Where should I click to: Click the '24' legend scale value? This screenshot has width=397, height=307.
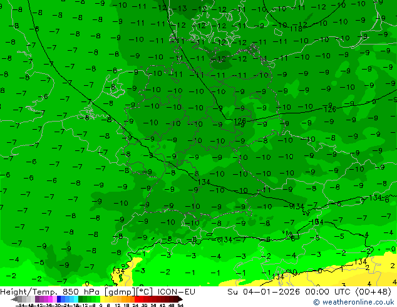[135, 306]
